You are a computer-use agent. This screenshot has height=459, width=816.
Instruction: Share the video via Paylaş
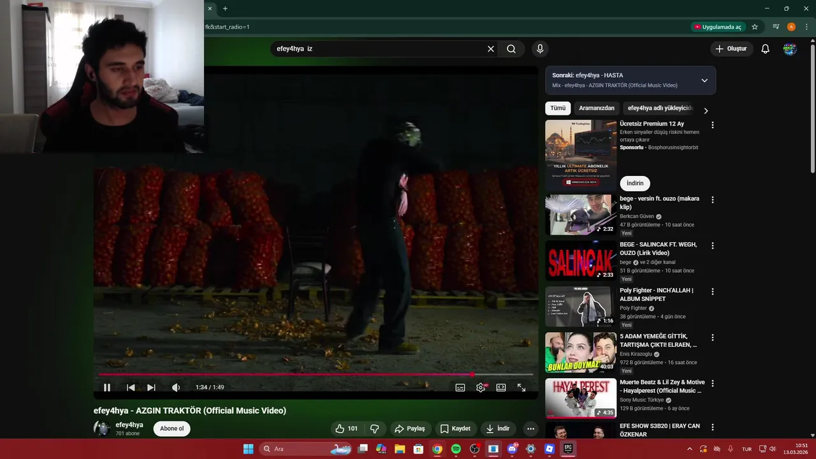(x=409, y=429)
